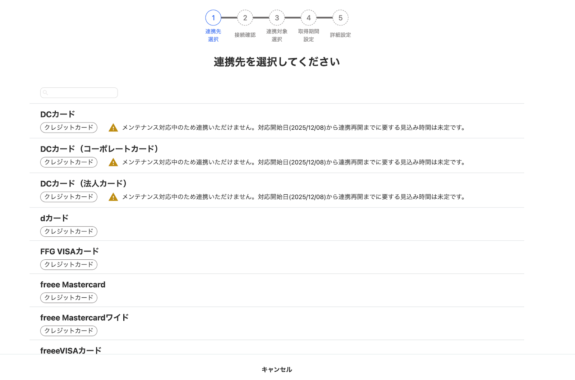This screenshot has height=380, width=575.
Task: Focus the provider search input field
Action: tap(79, 93)
